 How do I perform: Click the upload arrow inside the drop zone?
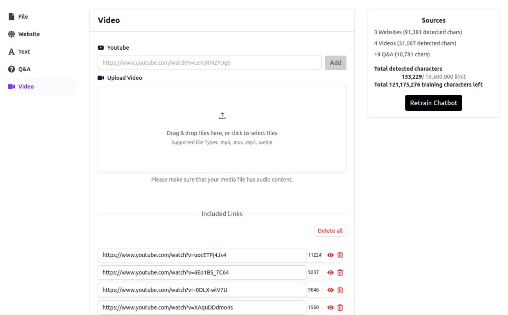pyautogui.click(x=222, y=115)
